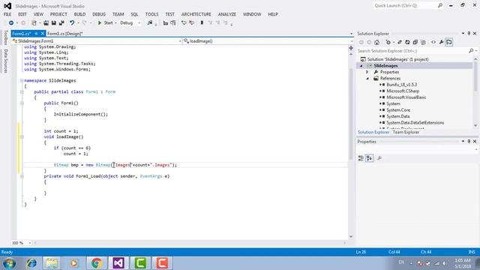Open the EDIT menu
This screenshot has width=480, height=270.
(x=22, y=14)
